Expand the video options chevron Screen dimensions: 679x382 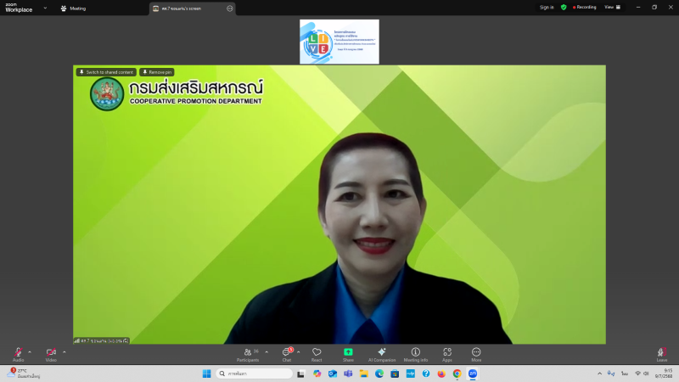click(x=65, y=351)
